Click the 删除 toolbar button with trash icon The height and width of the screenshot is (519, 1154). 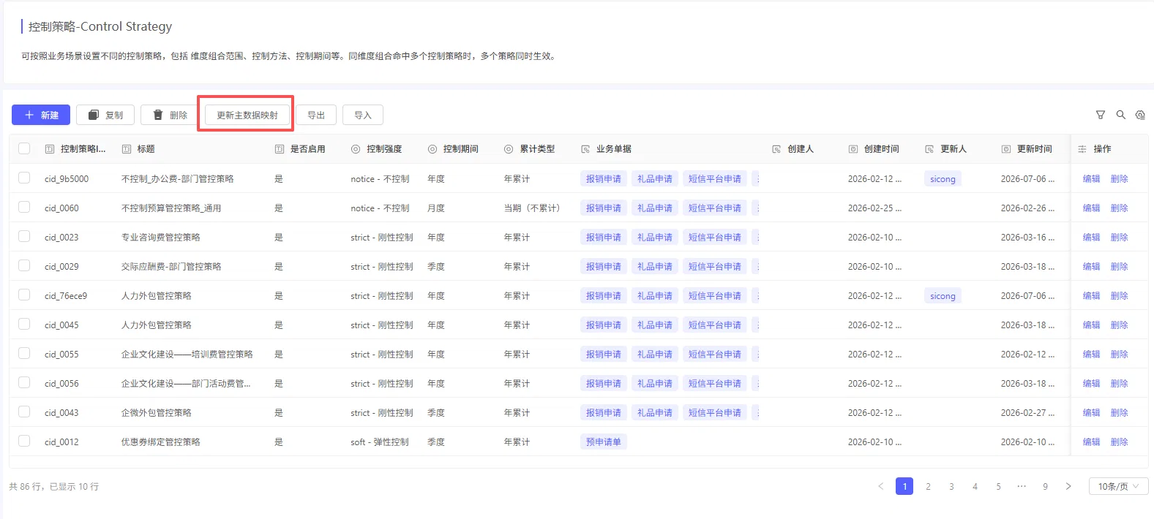tap(170, 115)
